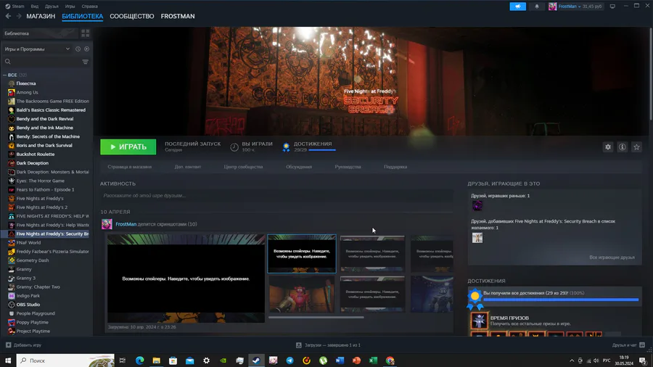This screenshot has height=367, width=653.
Task: Open Friends & Chat icon
Action: point(642,345)
